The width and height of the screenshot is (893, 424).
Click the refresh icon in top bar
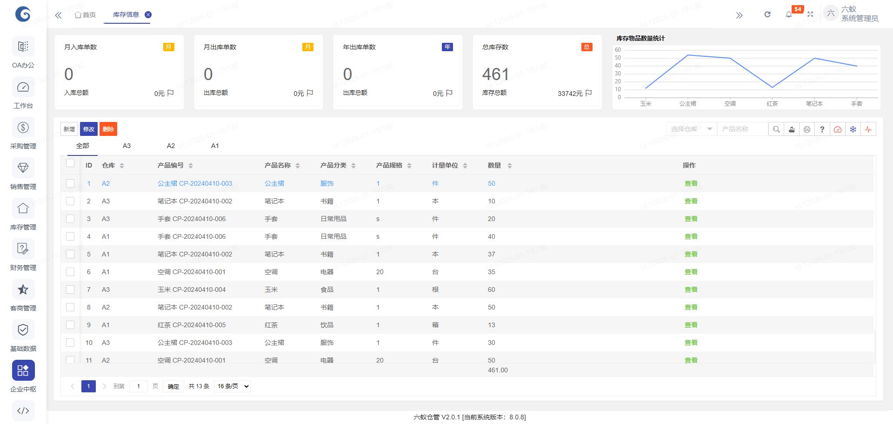coord(767,14)
